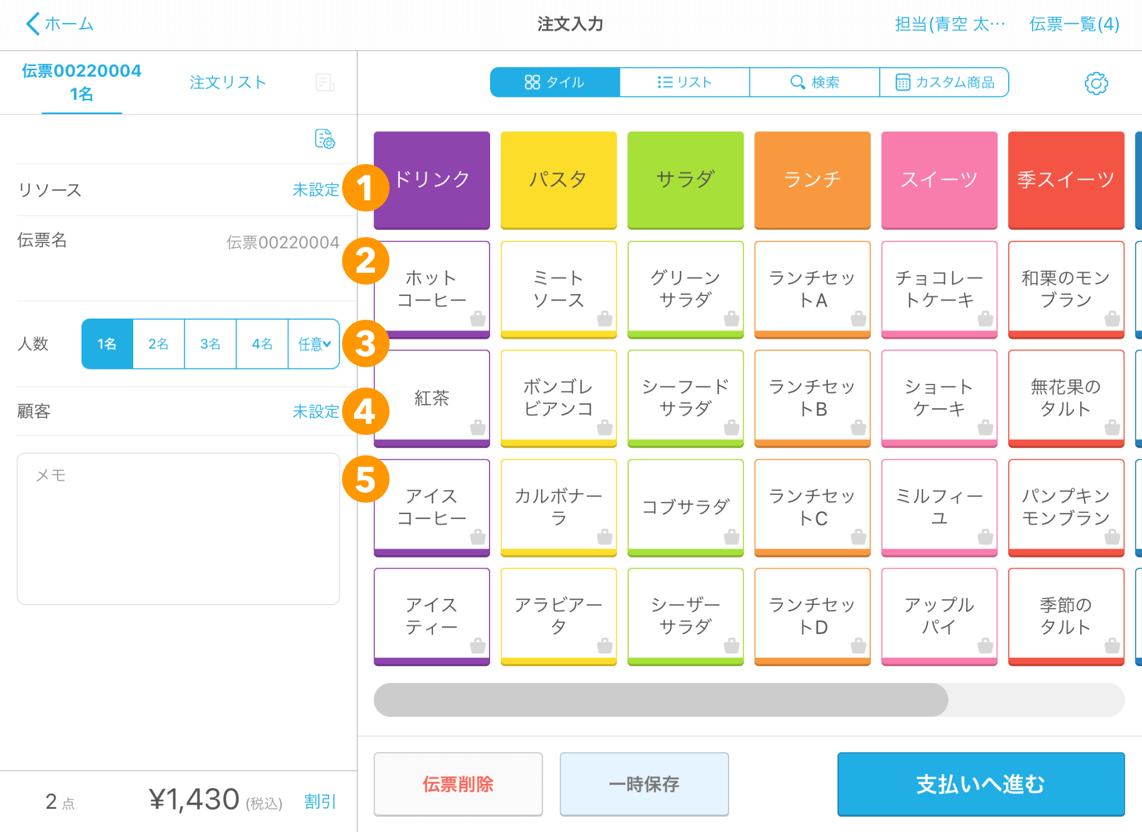1142x832 pixels.
Task: Add シーザーサラダ product tile
Action: pos(686,616)
